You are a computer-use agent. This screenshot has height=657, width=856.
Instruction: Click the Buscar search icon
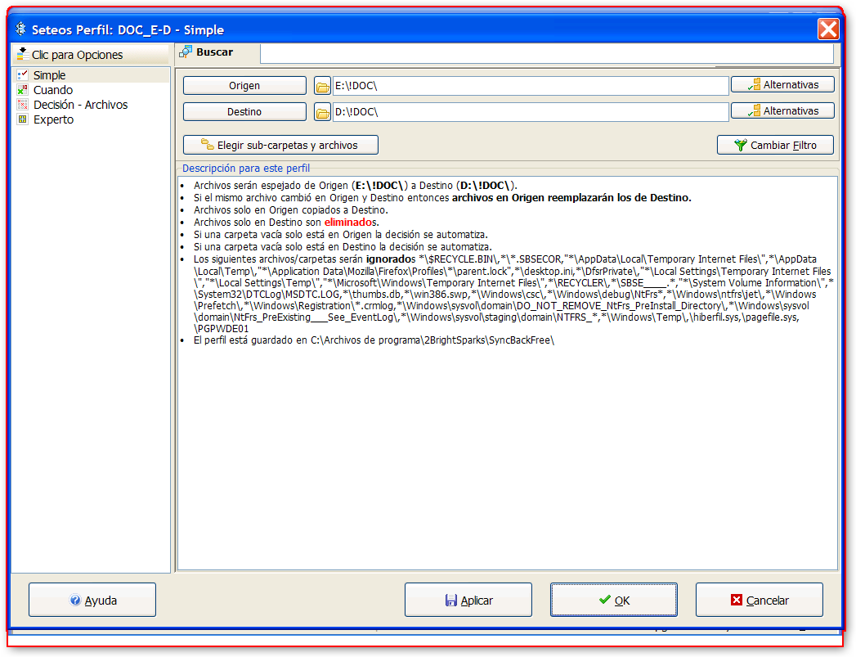[x=186, y=52]
